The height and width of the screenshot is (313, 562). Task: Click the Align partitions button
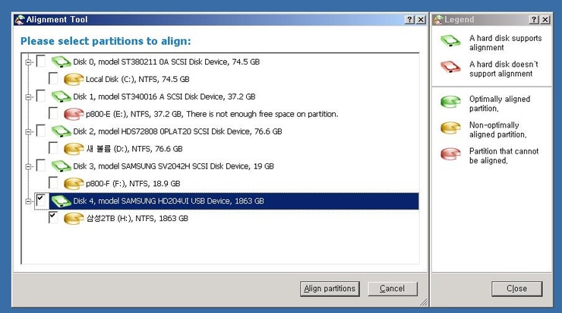pos(330,289)
